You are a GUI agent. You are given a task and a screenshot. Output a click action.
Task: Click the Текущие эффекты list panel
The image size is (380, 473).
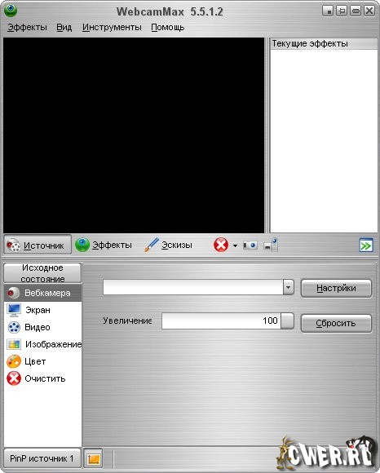(x=324, y=141)
